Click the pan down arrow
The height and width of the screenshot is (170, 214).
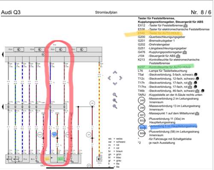click(x=115, y=84)
